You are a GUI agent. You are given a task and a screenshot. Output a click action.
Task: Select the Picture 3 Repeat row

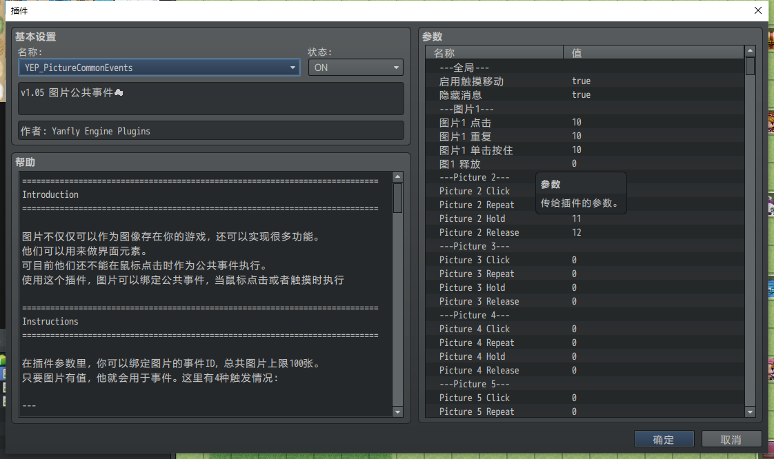pos(585,274)
